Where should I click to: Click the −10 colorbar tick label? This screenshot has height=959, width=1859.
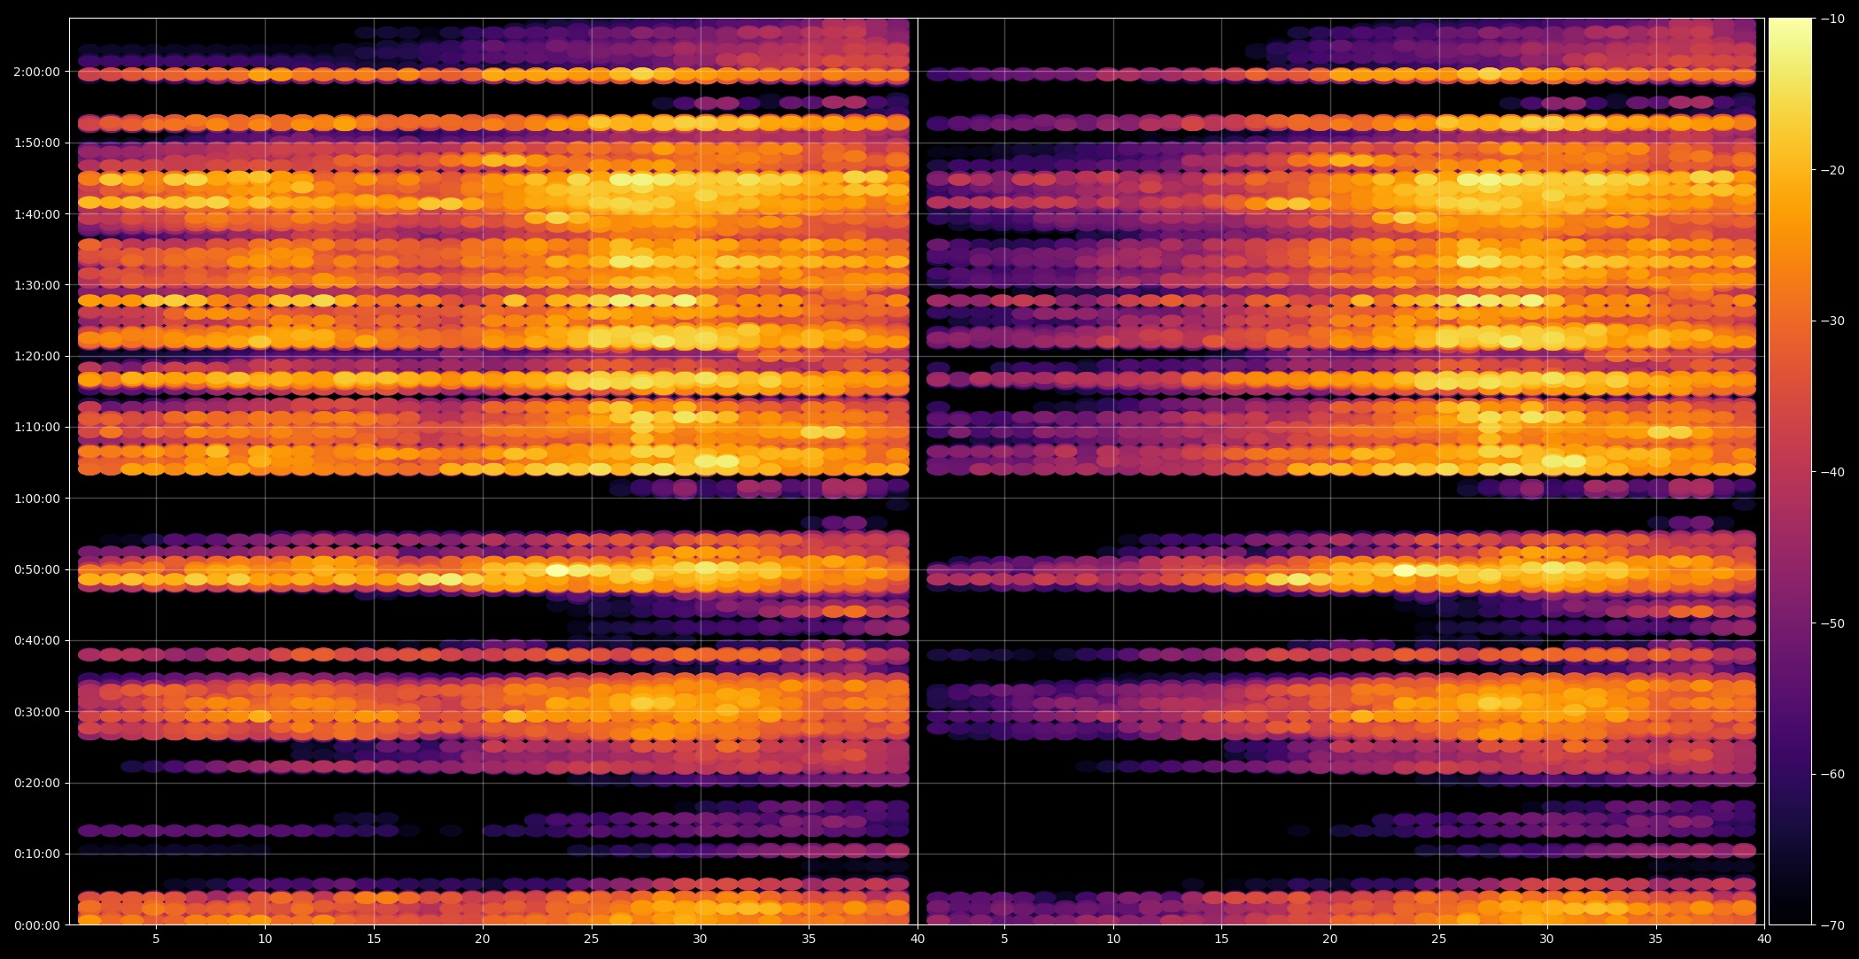(1832, 19)
